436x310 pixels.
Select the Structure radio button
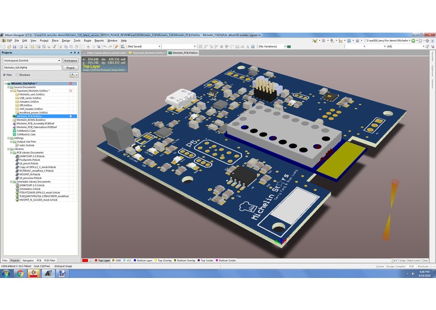[x=17, y=75]
